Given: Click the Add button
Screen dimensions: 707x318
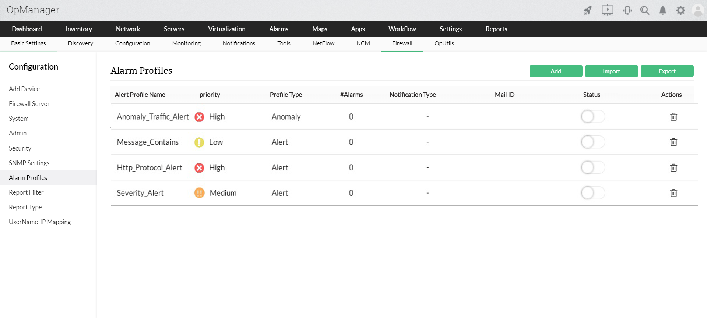Looking at the screenshot, I should coord(556,71).
